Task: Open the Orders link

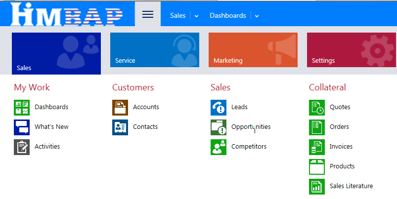Action: pyautogui.click(x=339, y=127)
